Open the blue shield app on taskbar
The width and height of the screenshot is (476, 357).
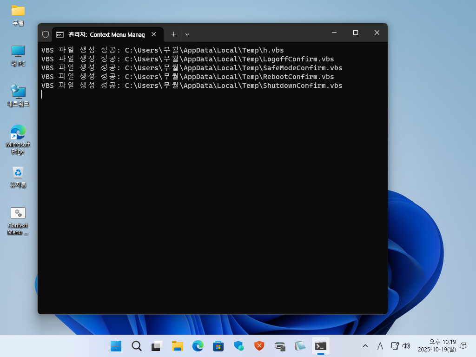238,346
